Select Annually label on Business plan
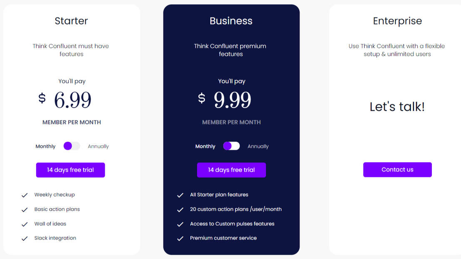 (258, 146)
